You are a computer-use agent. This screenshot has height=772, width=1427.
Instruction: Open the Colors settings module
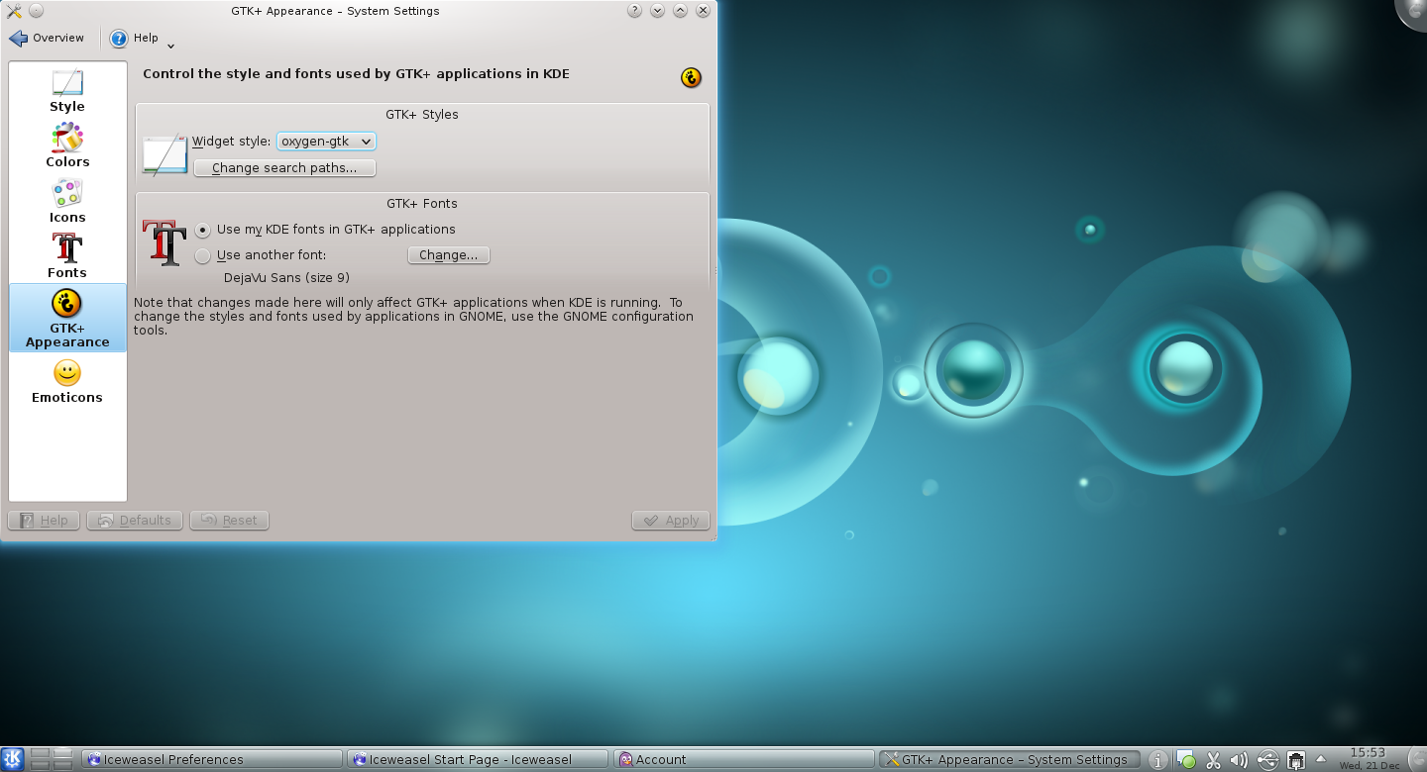67,145
